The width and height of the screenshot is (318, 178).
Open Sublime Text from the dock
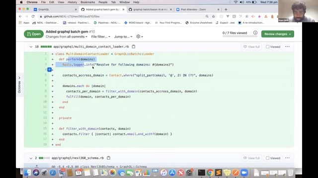coord(219,173)
